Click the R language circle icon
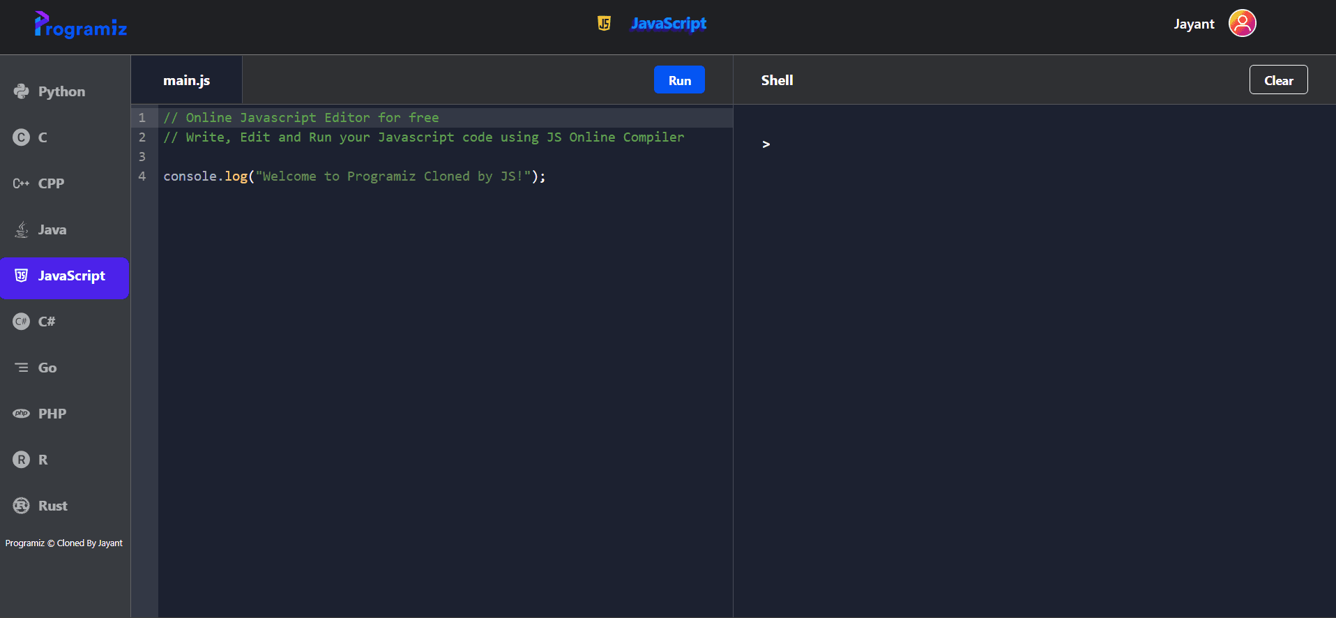Screen dimensions: 1336x618 tap(22, 460)
